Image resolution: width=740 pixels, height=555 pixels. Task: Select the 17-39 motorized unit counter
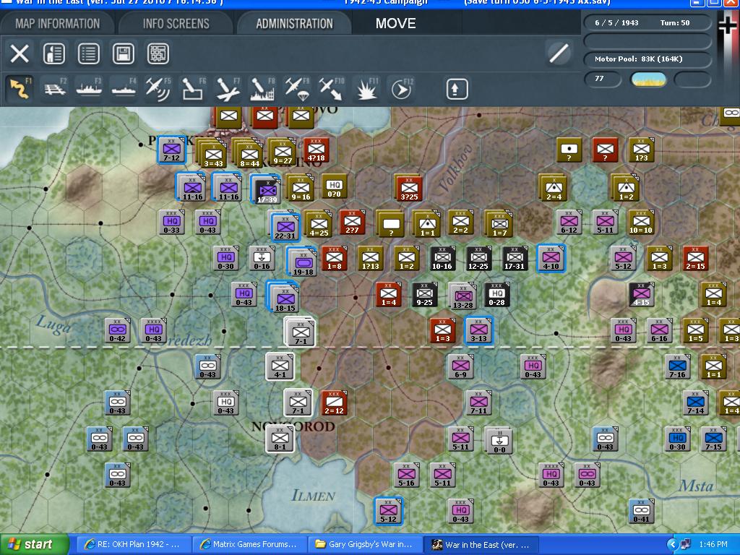pos(267,189)
